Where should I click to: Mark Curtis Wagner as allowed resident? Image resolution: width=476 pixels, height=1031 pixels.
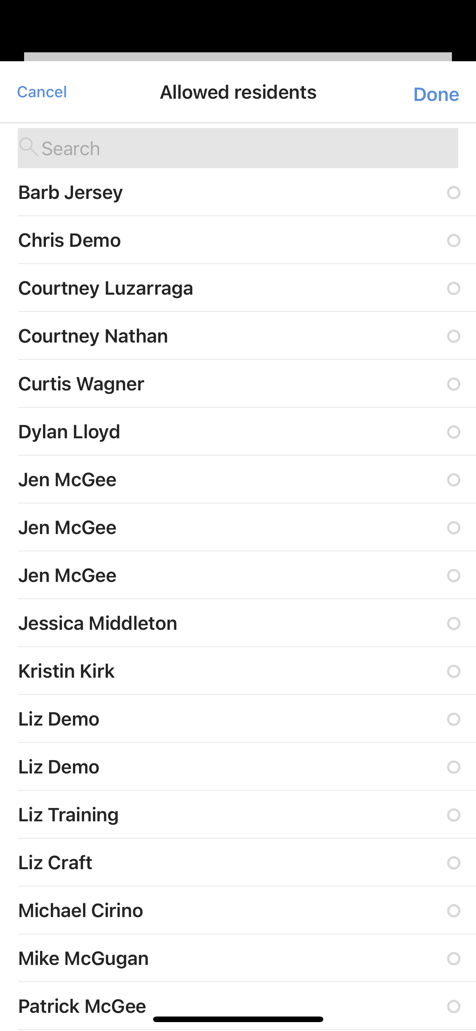pos(453,384)
